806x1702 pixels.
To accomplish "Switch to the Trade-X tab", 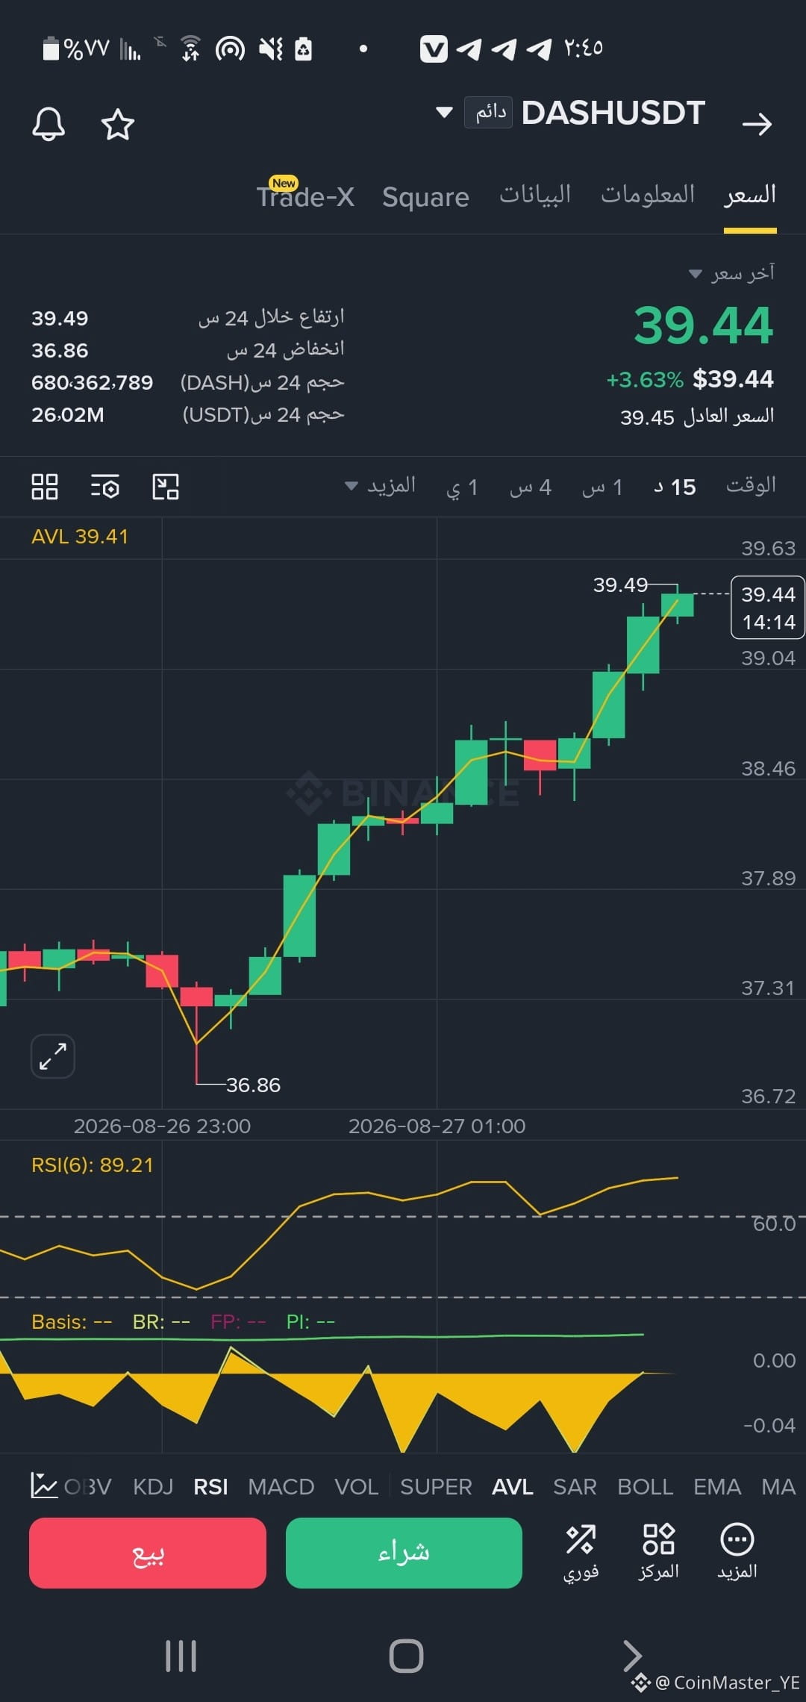I will 305,196.
